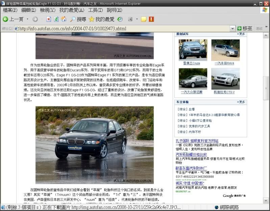
Task: Click the Google 提供的广告 label
Action: 234,196
